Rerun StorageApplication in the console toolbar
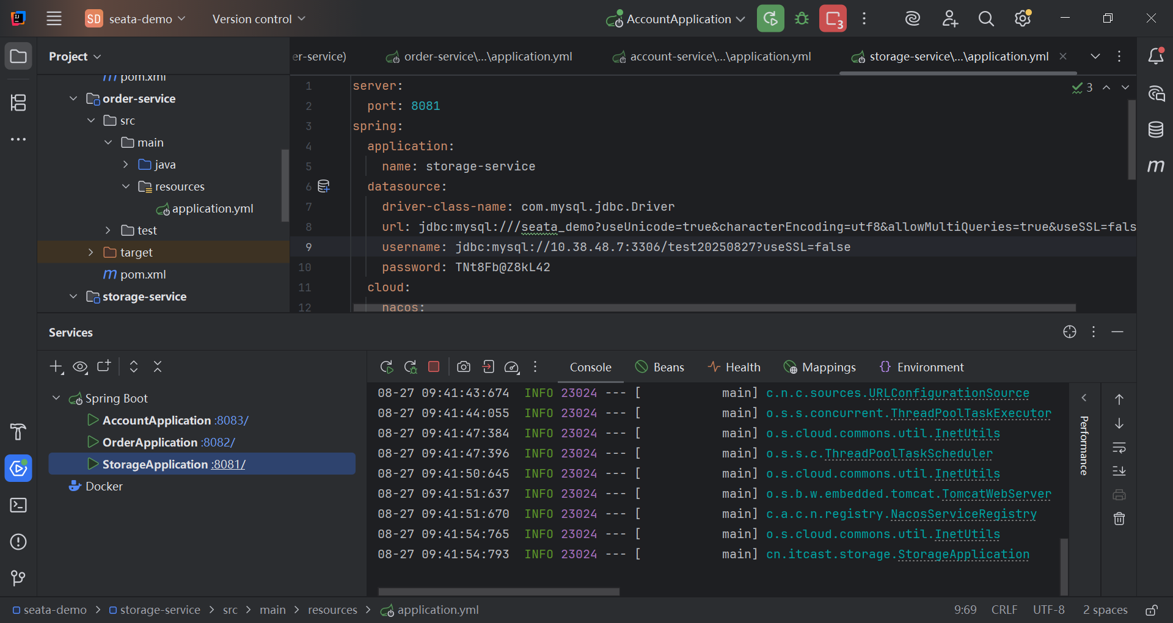Image resolution: width=1173 pixels, height=623 pixels. [x=386, y=367]
